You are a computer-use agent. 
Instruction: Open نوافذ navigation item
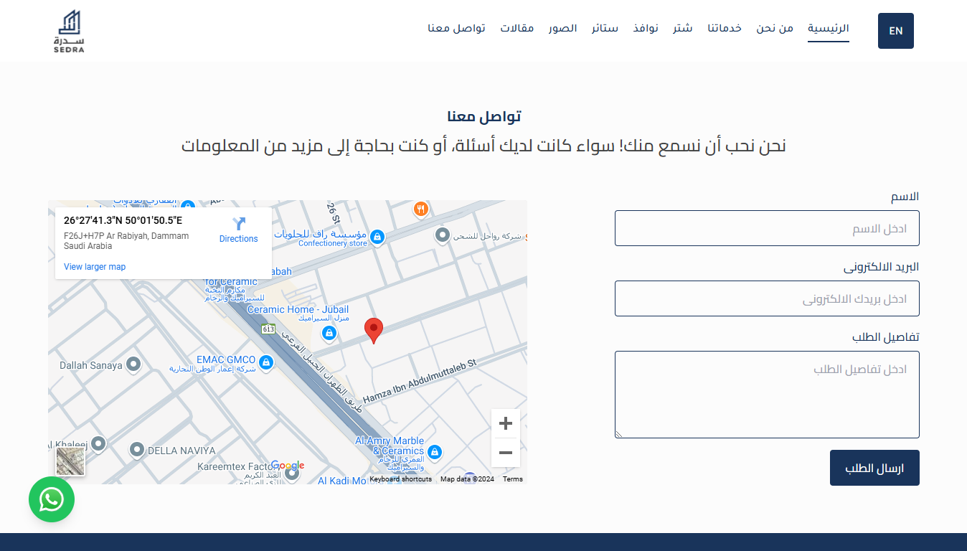tap(646, 29)
